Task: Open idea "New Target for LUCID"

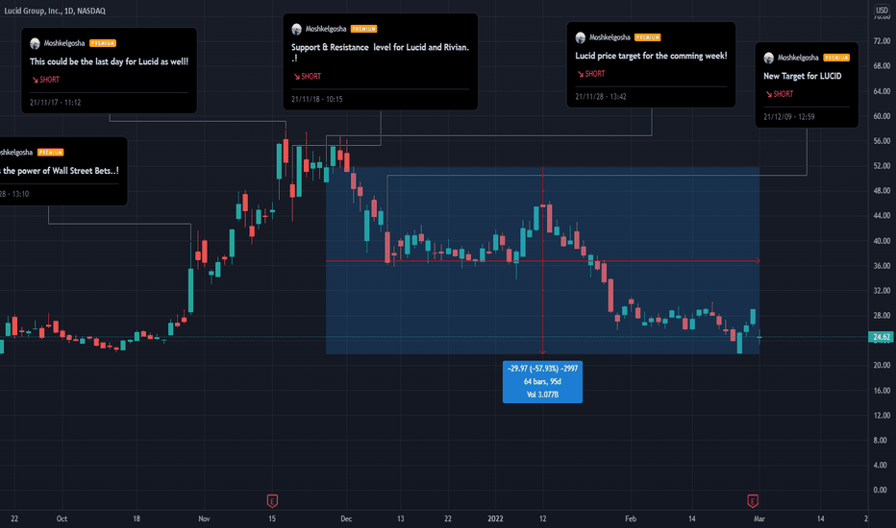Action: click(803, 76)
